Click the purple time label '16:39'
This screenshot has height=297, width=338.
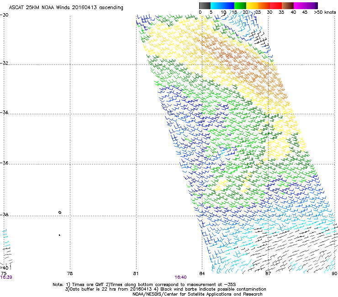[6, 277]
